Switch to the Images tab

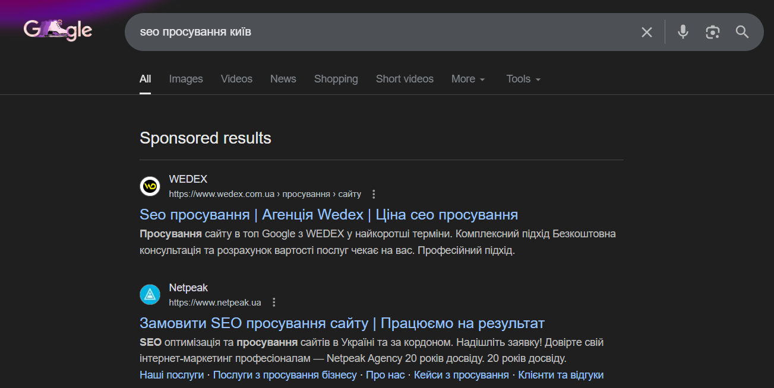(186, 79)
